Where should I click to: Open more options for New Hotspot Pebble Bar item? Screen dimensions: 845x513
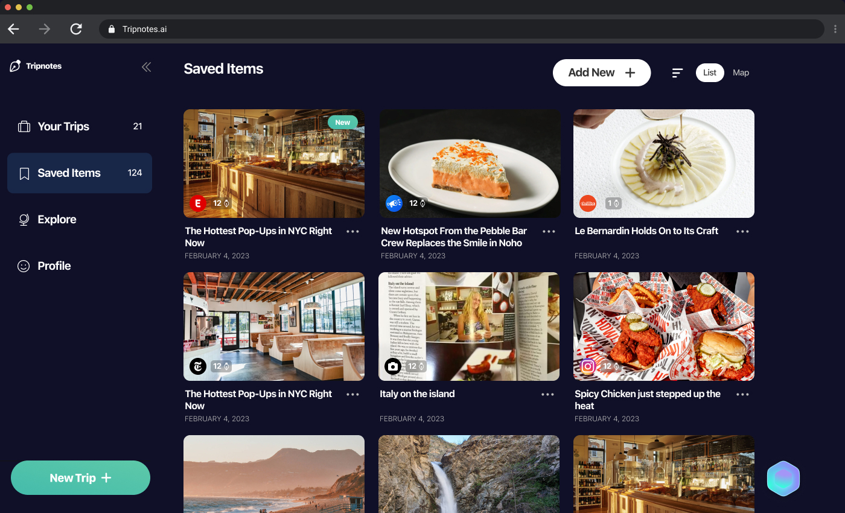coord(549,232)
